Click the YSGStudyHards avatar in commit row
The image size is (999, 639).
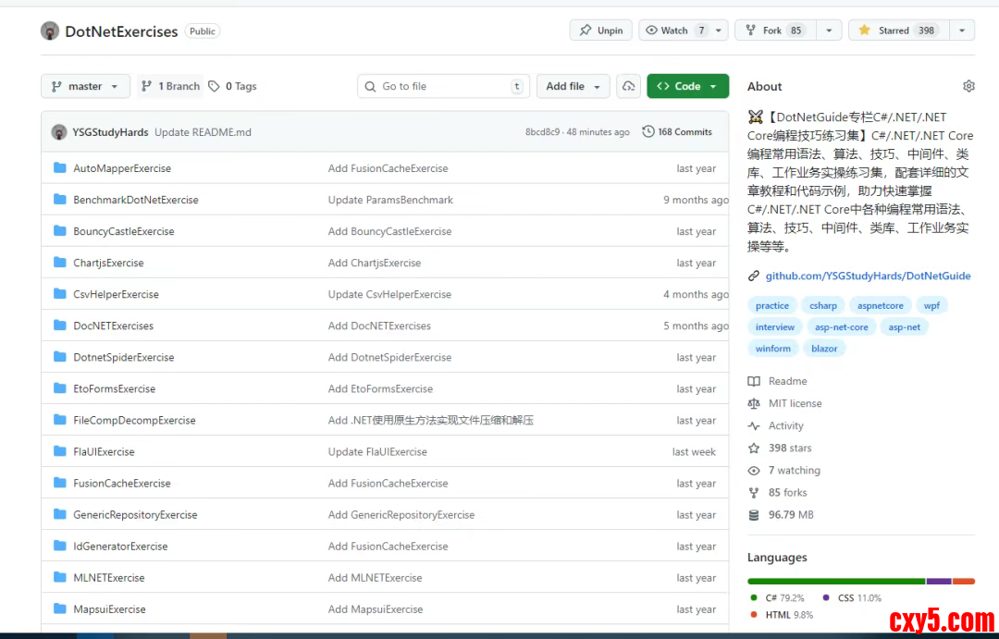pos(59,132)
